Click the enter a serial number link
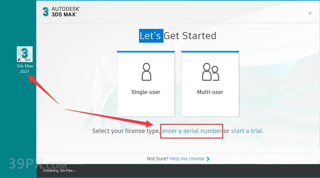This screenshot has width=320, height=178. (192, 131)
